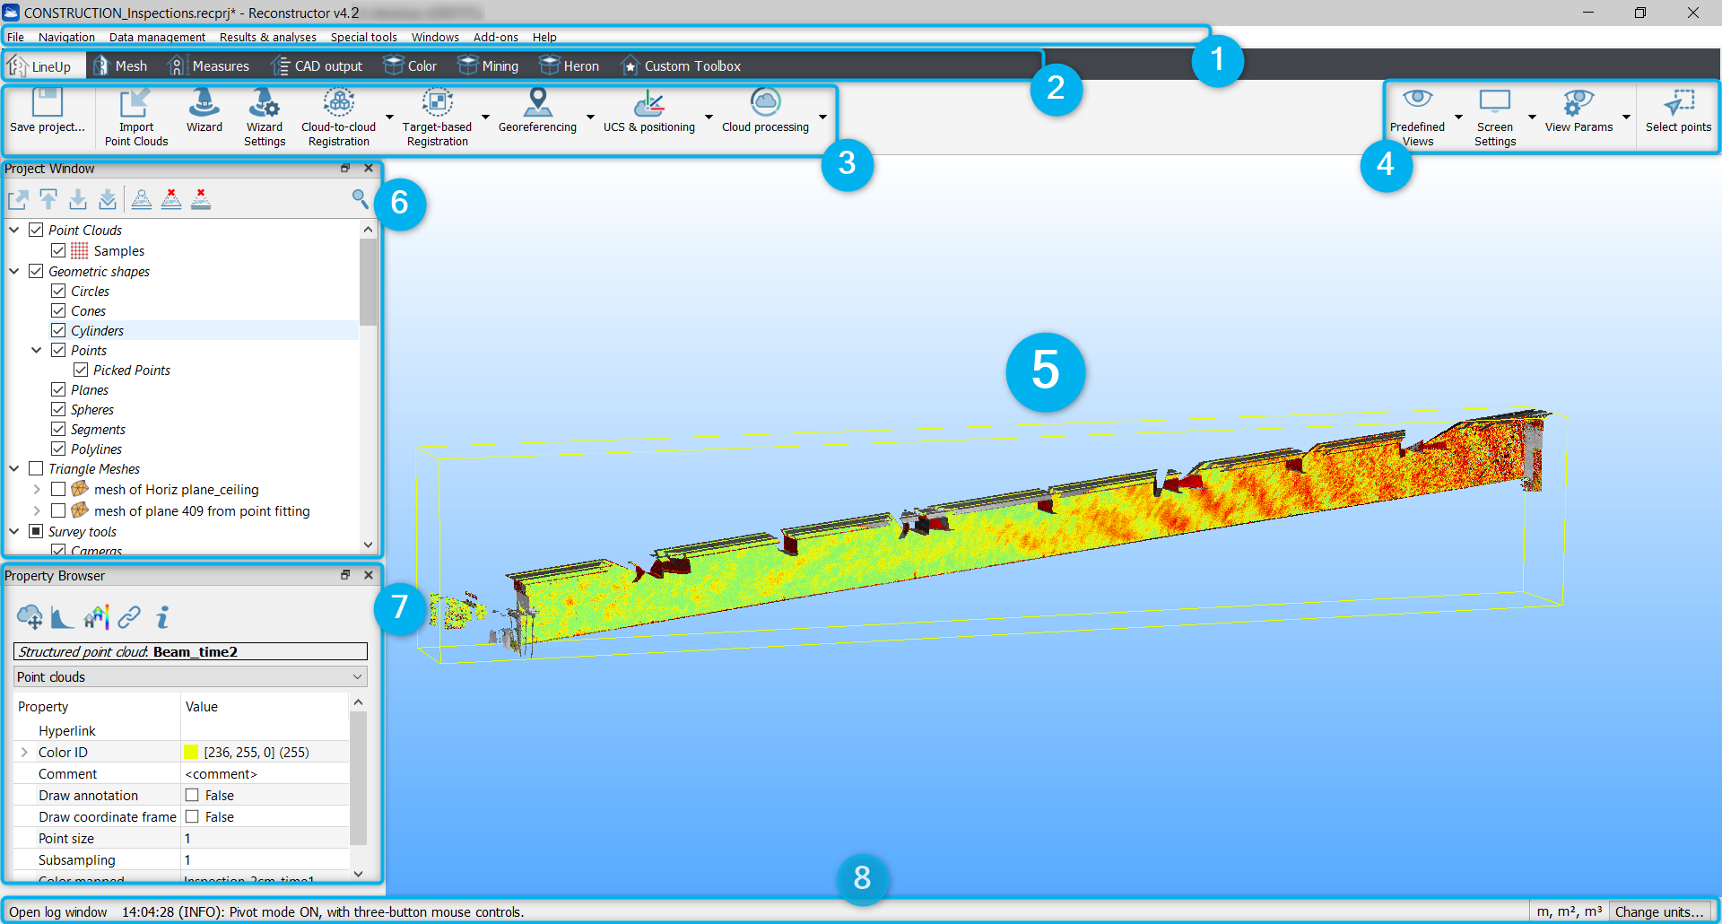Viewport: 1722px width, 924px height.
Task: Click the Change units button
Action: (1658, 911)
